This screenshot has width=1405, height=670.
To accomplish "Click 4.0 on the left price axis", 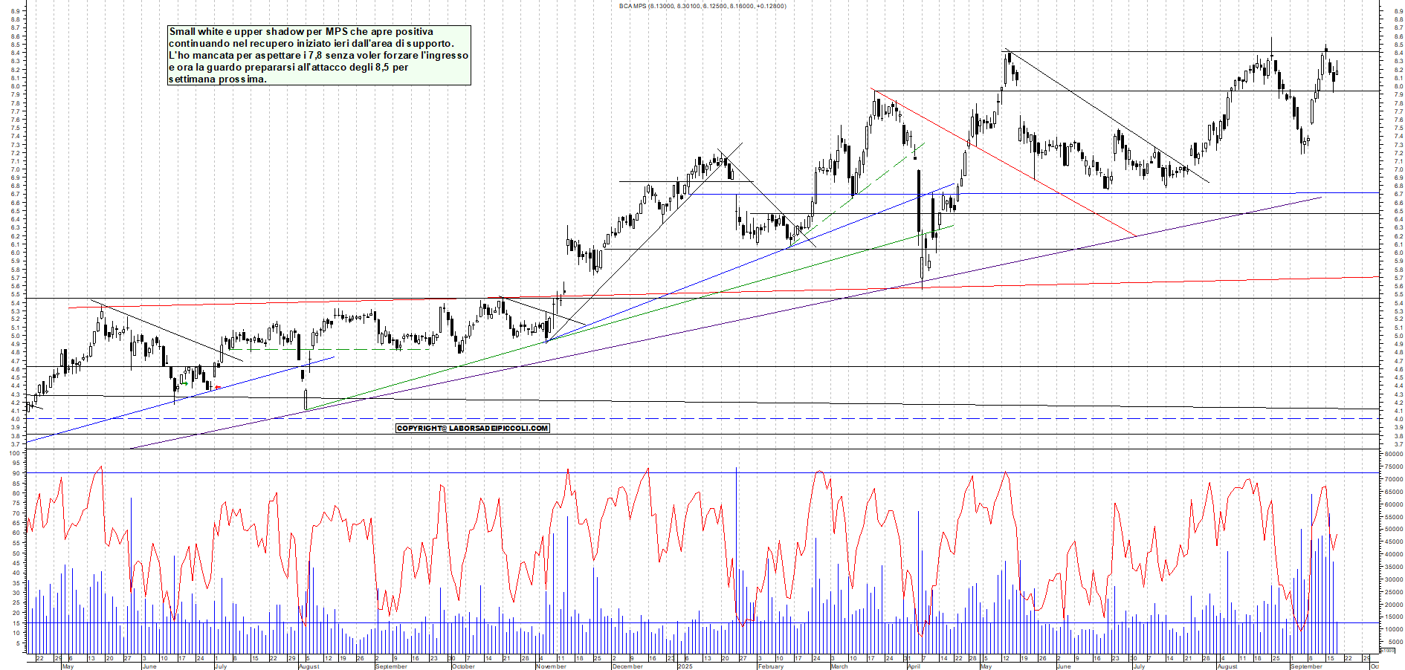I will coord(16,419).
